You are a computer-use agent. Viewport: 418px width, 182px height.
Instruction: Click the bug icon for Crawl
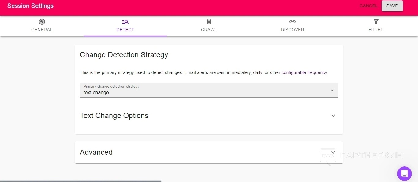[x=209, y=22]
